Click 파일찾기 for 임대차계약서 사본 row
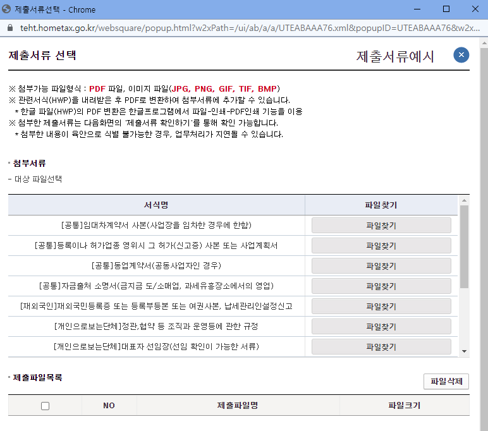The height and width of the screenshot is (431, 488). pyautogui.click(x=381, y=226)
